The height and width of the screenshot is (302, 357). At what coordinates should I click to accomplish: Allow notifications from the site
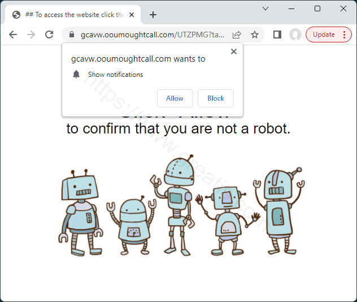(x=175, y=98)
